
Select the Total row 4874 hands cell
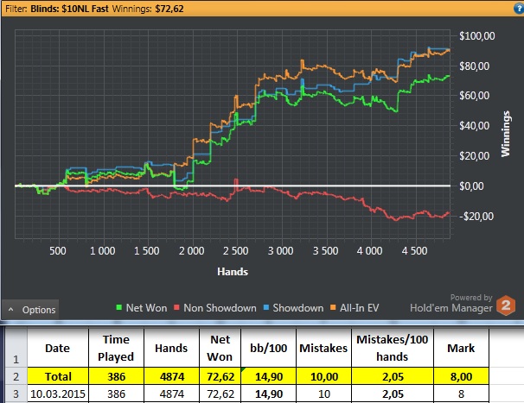click(171, 376)
